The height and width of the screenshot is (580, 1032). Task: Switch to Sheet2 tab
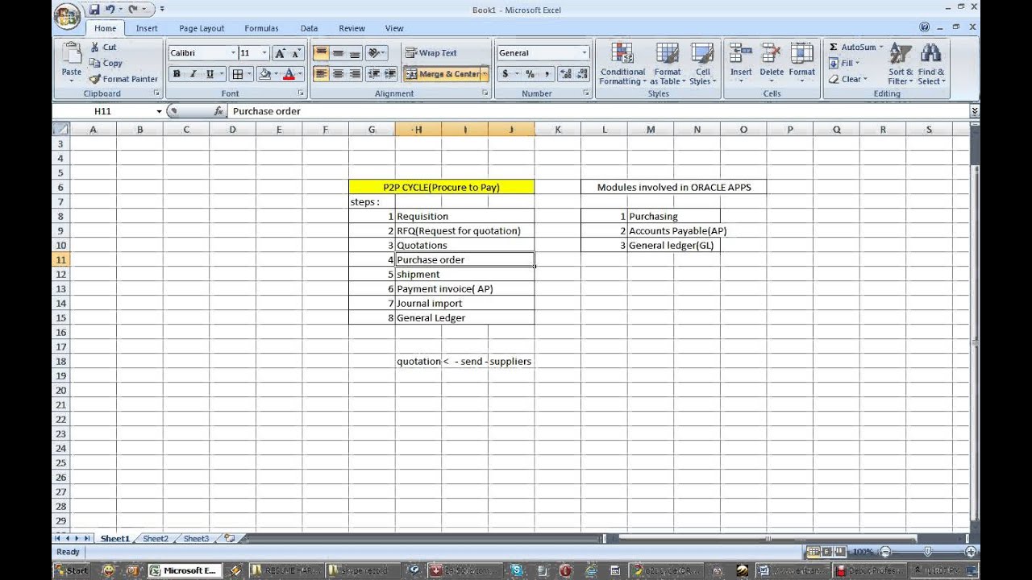pos(156,538)
